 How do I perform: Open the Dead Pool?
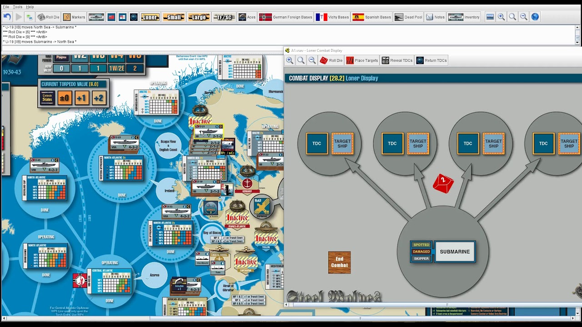(x=408, y=17)
